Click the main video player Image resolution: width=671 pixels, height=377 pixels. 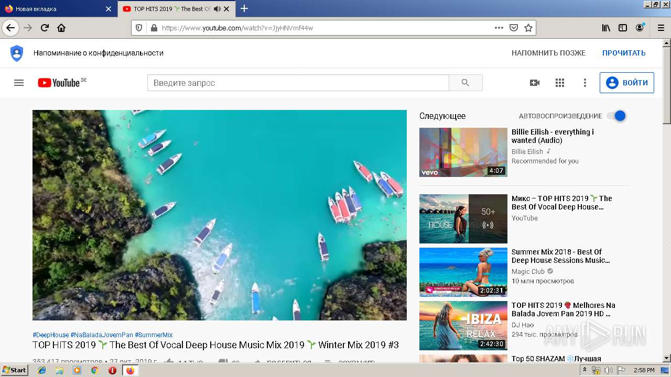[x=220, y=215]
